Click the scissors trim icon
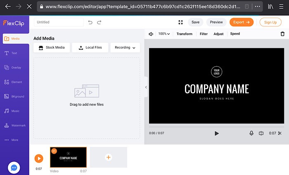The width and height of the screenshot is (289, 175). click(x=280, y=133)
